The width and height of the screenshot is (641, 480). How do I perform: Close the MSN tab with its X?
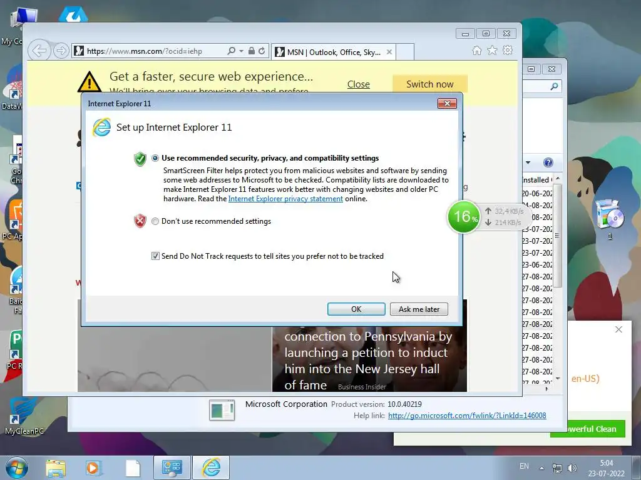pos(389,52)
